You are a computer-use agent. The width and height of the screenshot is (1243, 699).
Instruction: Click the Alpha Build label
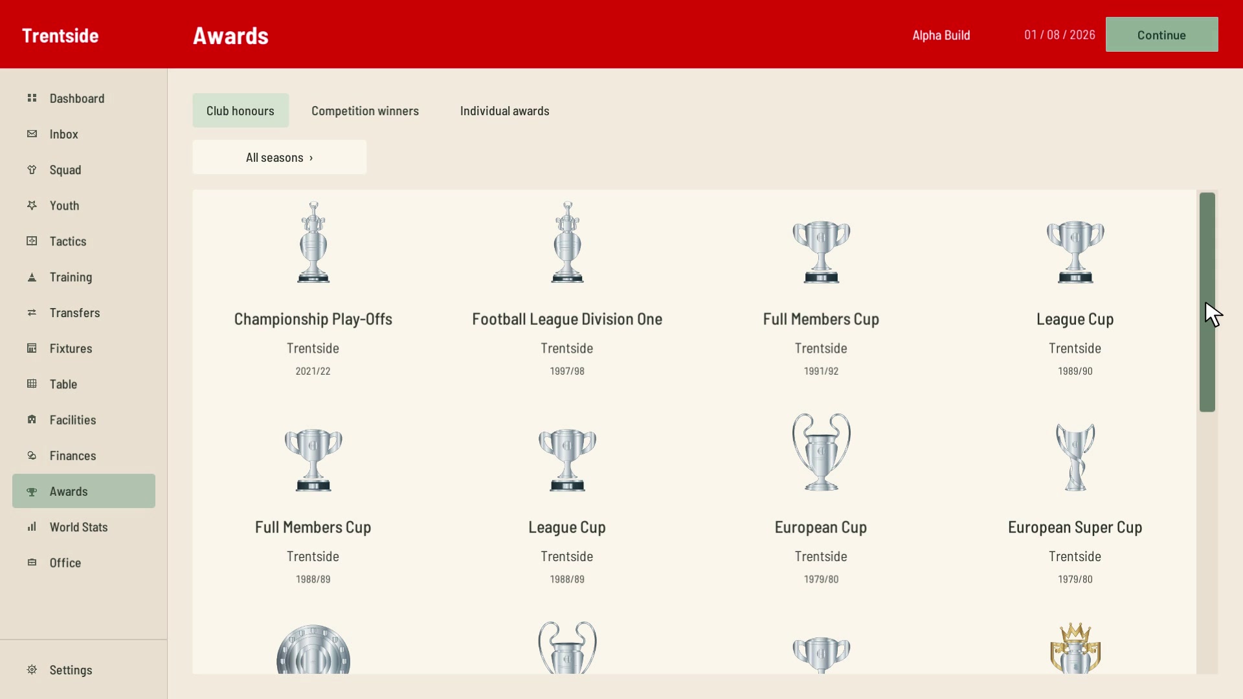point(941,35)
